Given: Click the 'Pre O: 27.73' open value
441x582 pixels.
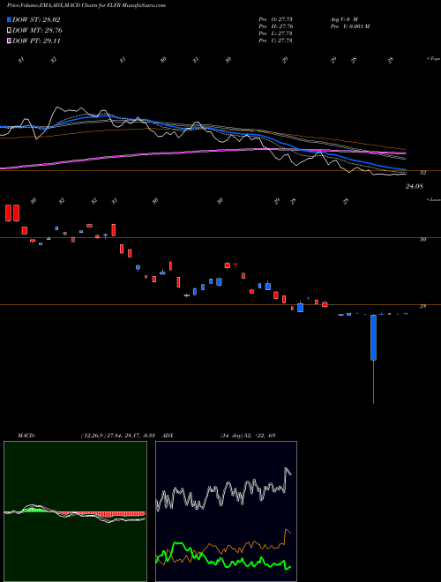Looking at the screenshot, I should coord(275,19).
